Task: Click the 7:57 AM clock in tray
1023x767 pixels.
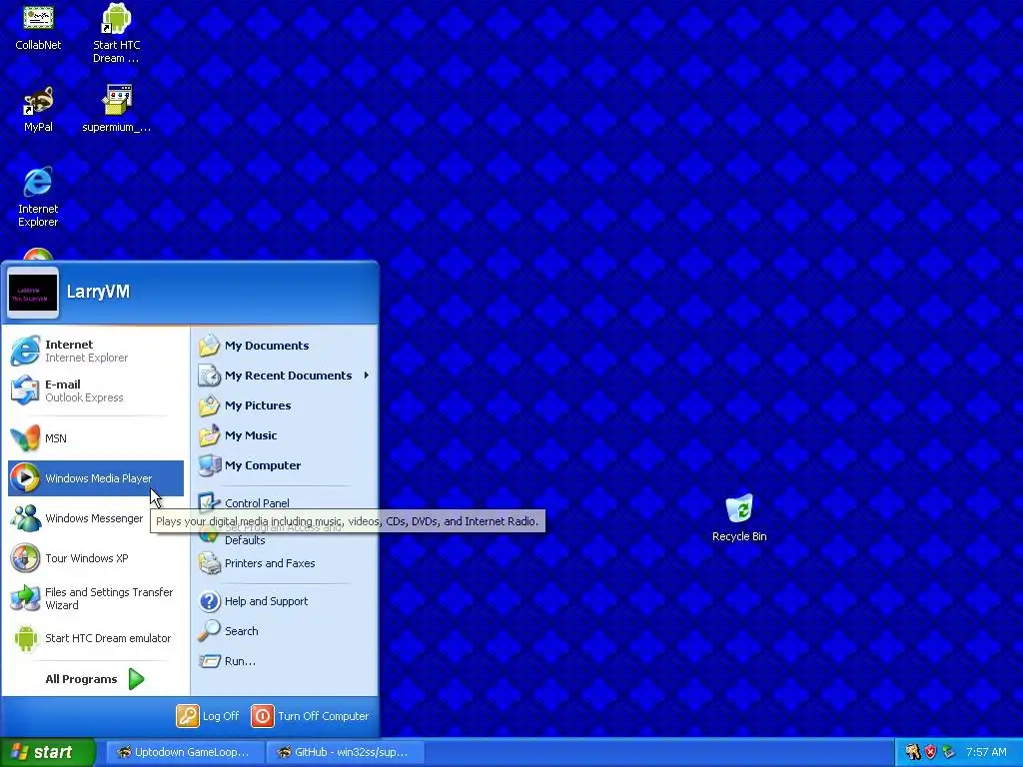Action: tap(986, 752)
